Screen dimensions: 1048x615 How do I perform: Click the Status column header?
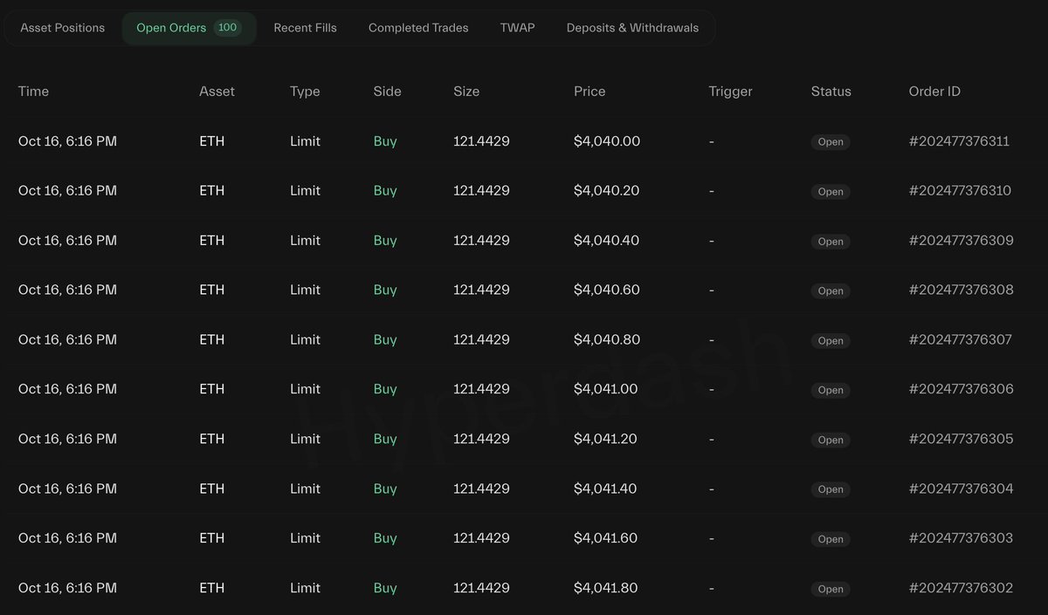tap(831, 92)
